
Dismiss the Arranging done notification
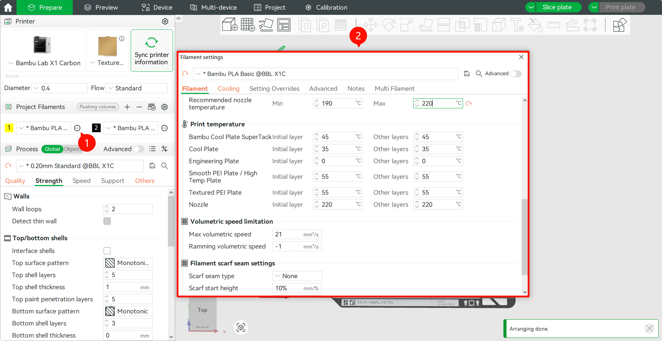click(x=650, y=328)
